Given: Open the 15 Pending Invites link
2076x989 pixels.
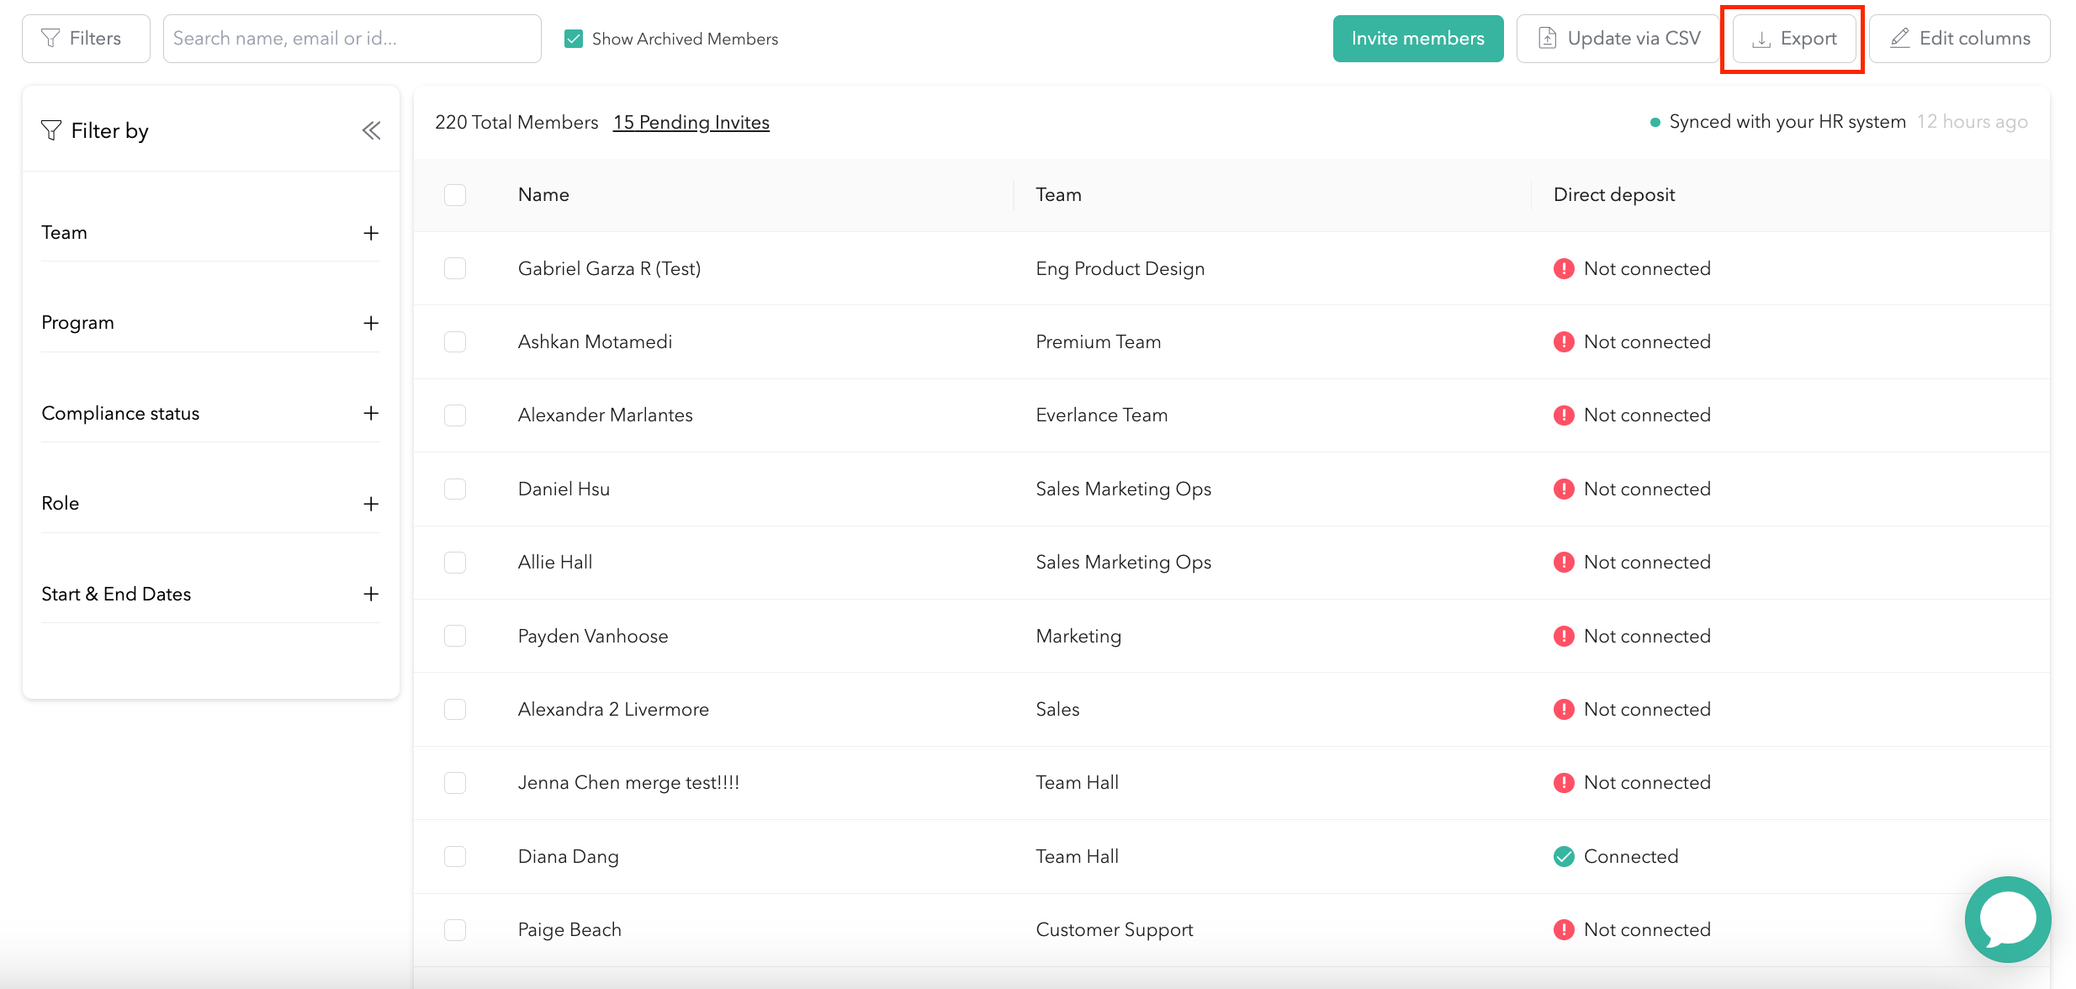Looking at the screenshot, I should 691,123.
